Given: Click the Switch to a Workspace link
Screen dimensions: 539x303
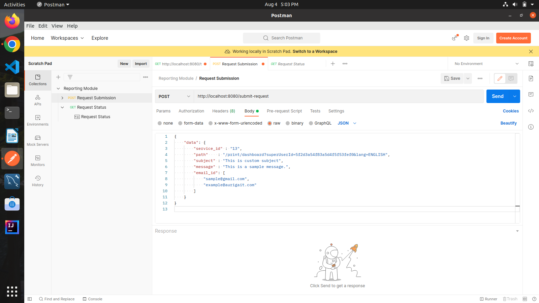Looking at the screenshot, I should coord(315,52).
